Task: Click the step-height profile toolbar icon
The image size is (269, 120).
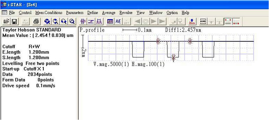Action: [91, 21]
